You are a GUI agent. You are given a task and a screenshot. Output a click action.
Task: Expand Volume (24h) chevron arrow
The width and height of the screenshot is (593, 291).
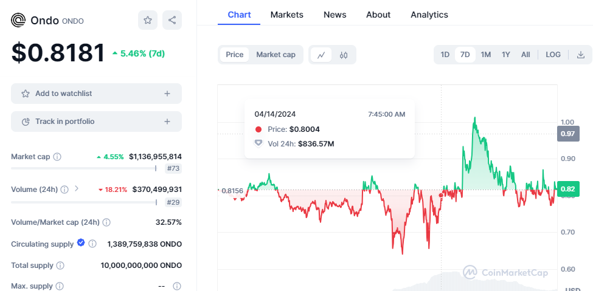click(77, 188)
